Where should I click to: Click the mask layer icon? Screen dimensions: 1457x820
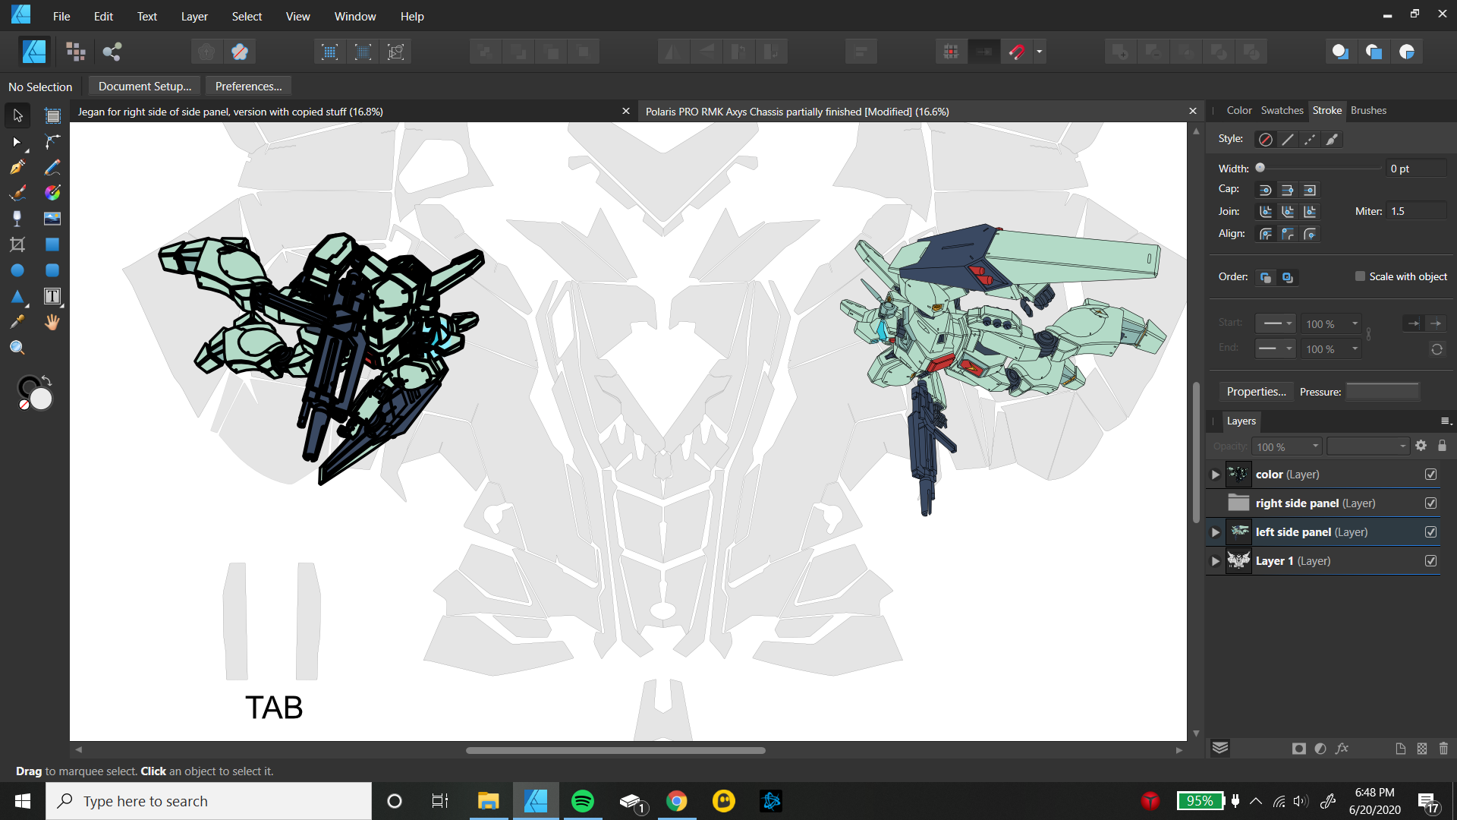(1299, 749)
